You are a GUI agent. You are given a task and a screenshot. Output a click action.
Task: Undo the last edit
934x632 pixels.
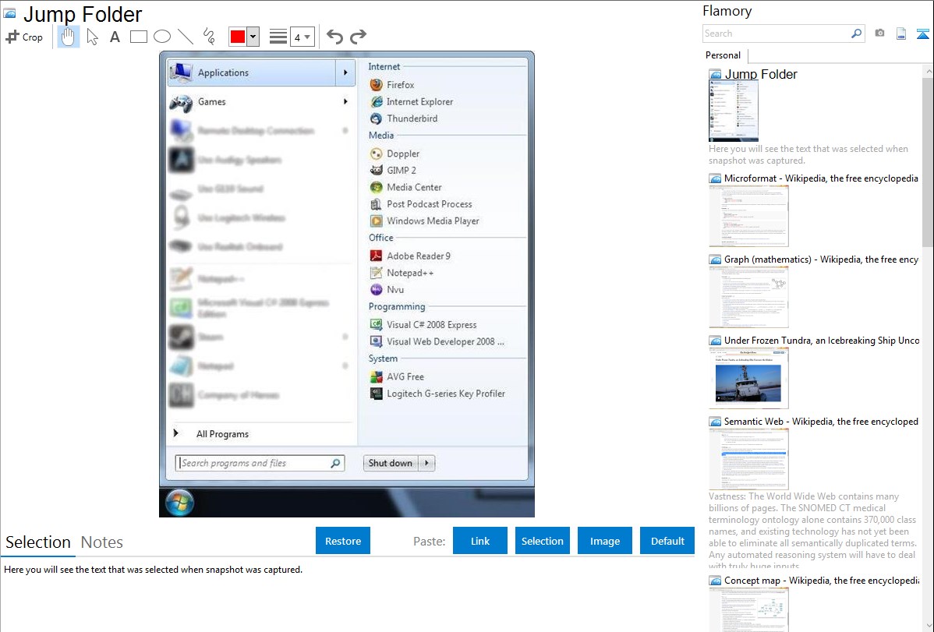[x=334, y=37]
